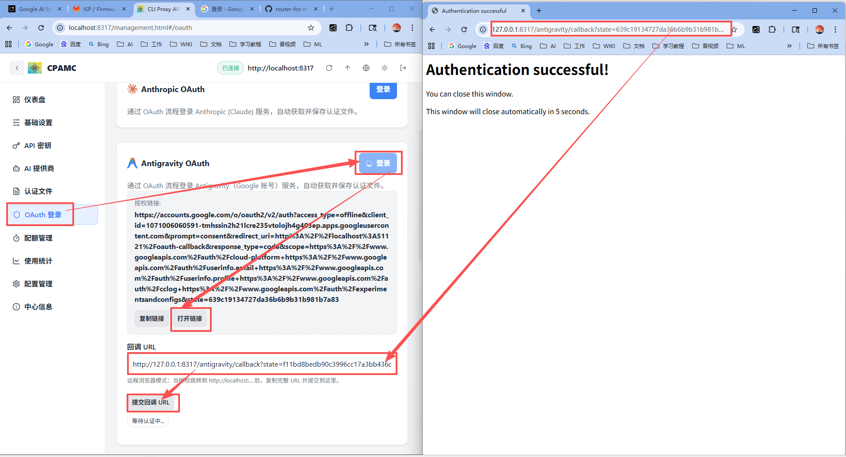Click the CPAMC header refresh icon

pyautogui.click(x=329, y=68)
